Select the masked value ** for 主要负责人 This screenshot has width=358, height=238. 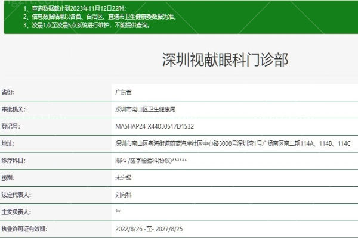click(x=118, y=211)
